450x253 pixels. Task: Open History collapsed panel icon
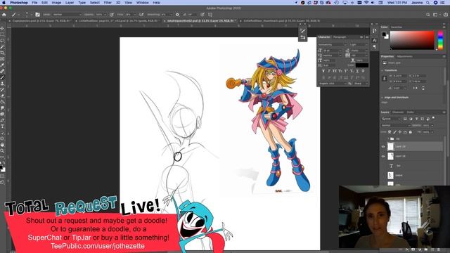(x=374, y=31)
